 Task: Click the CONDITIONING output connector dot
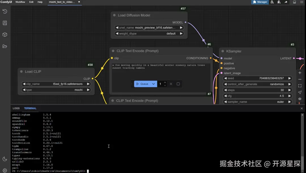click(211, 58)
